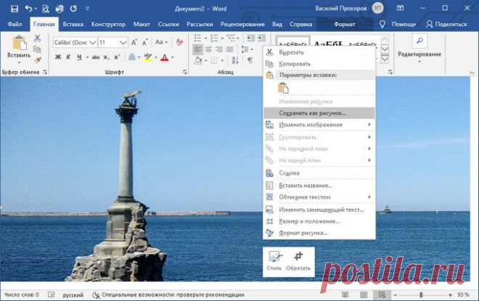Click the Paste clipboard icon
Image resolution: width=479 pixels, height=301 pixels.
tap(19, 43)
